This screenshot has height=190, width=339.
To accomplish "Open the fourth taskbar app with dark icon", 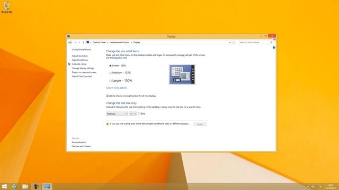I will pyautogui.click(x=36, y=186).
